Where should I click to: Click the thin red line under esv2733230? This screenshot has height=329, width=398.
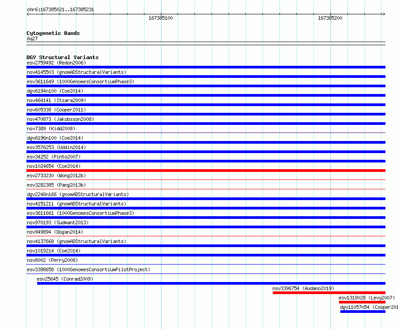tap(206, 179)
